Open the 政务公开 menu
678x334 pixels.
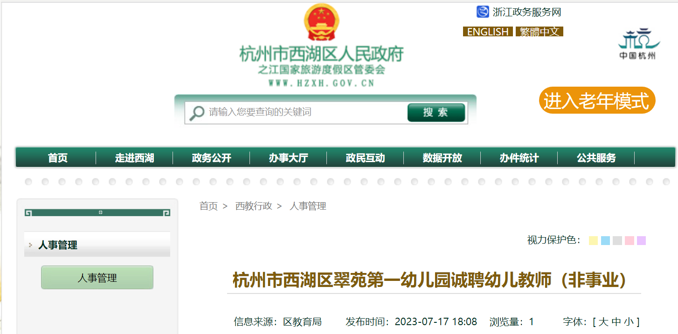coord(211,158)
